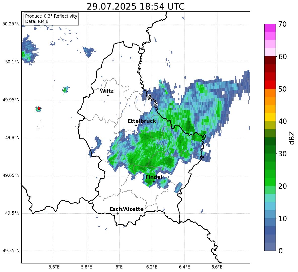Click the red radar marker dot
298x272 pixels.
click(39, 108)
